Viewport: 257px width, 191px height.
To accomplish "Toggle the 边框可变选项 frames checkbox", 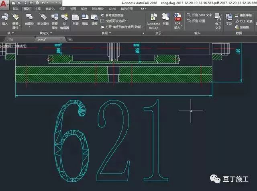I will [102, 21].
